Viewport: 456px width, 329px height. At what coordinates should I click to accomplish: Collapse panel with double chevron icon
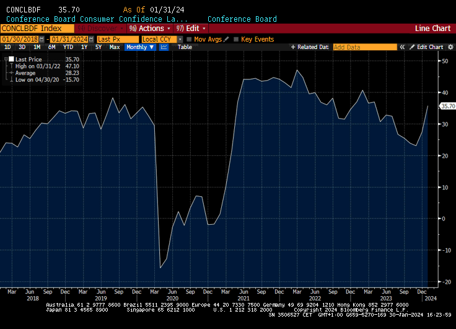(402, 47)
